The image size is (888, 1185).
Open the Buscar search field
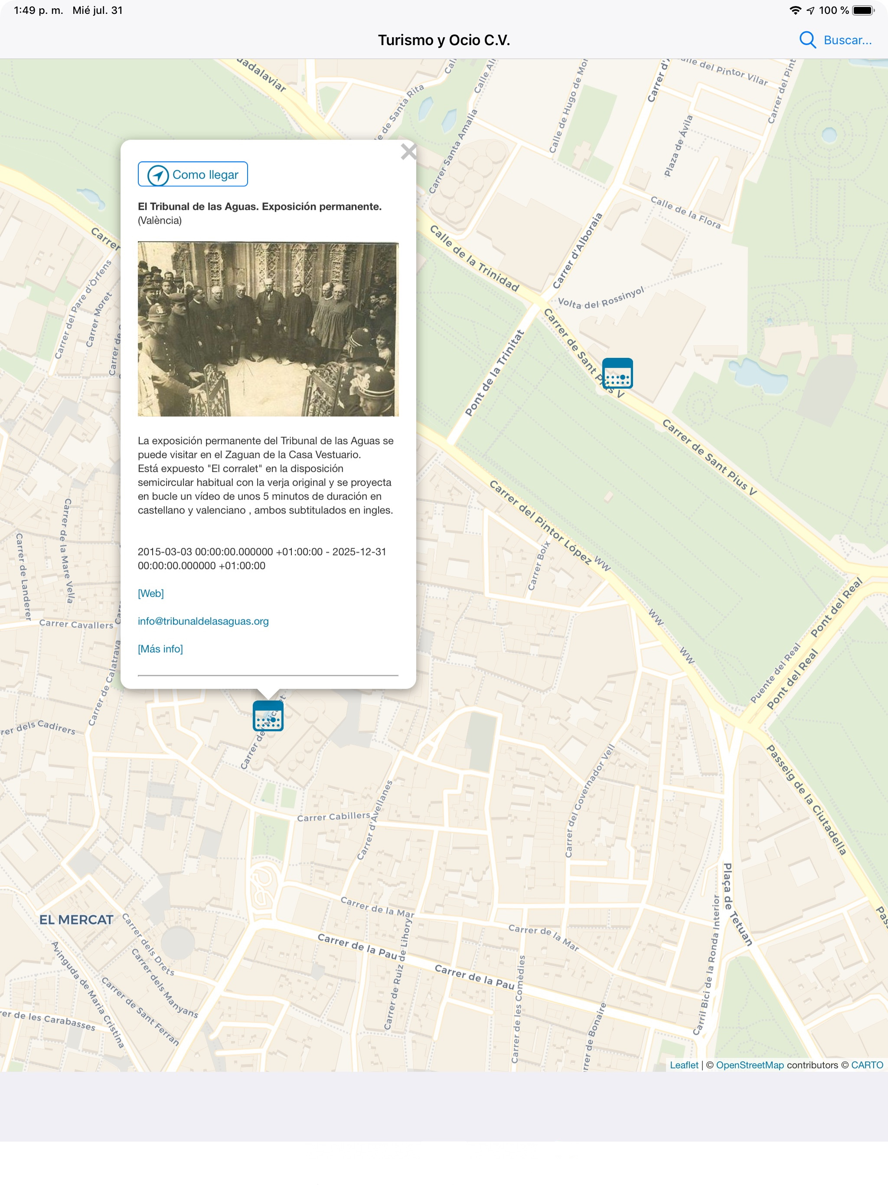[x=847, y=40]
